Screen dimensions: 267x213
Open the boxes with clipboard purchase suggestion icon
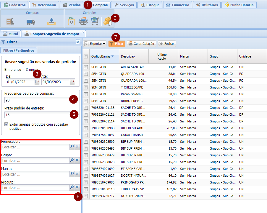click(x=106, y=22)
